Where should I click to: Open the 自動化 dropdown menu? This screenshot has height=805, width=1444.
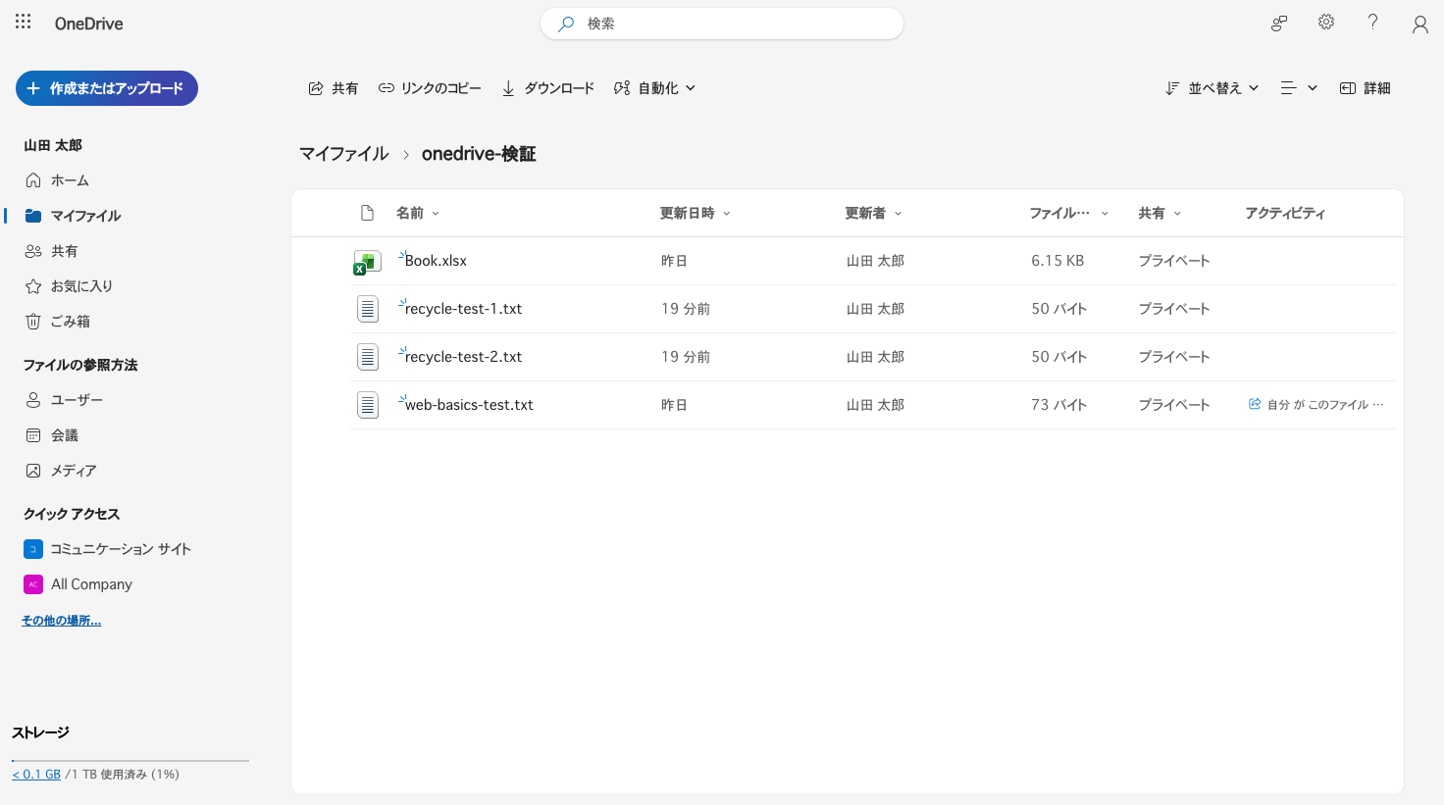pos(655,88)
